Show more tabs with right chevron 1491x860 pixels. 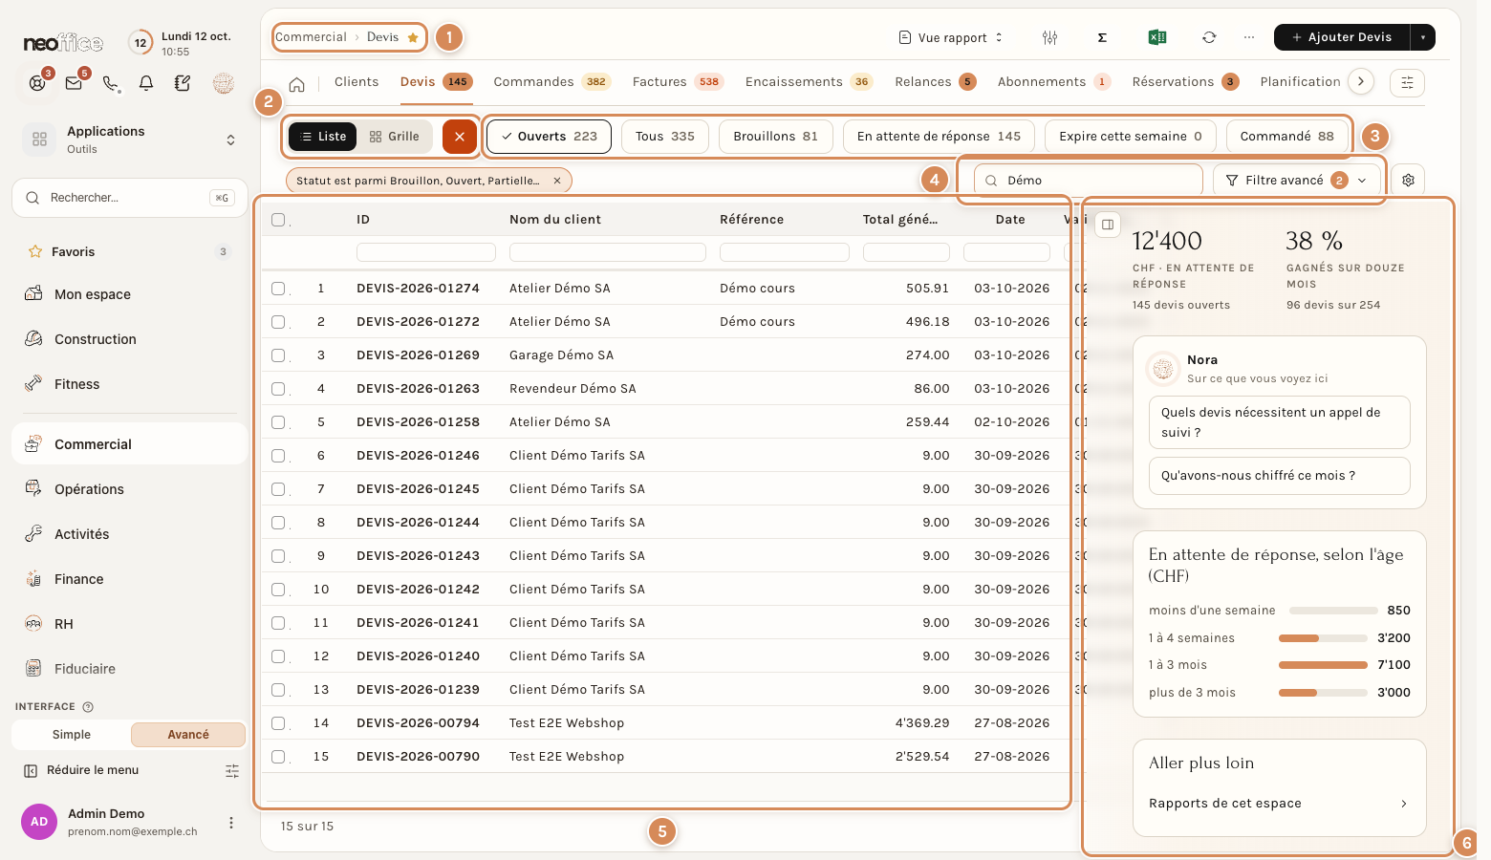click(1361, 82)
